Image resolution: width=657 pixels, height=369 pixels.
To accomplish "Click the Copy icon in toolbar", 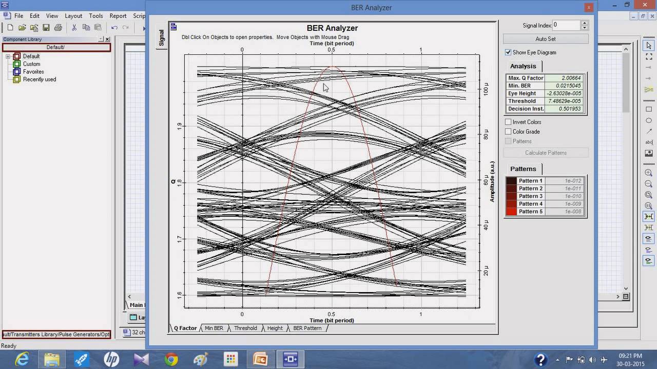I will tap(86, 28).
